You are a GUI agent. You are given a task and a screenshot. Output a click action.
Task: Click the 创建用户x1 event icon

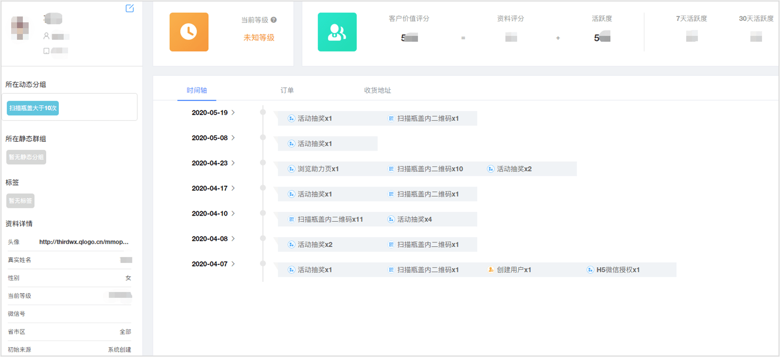(490, 270)
